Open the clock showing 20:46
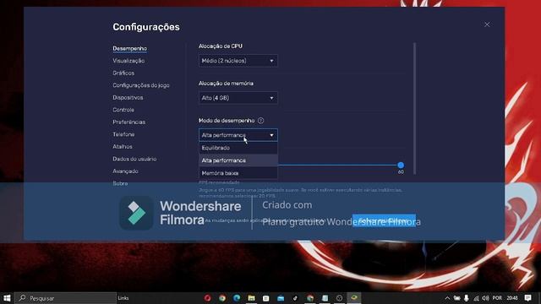This screenshot has width=541, height=304. (x=512, y=298)
